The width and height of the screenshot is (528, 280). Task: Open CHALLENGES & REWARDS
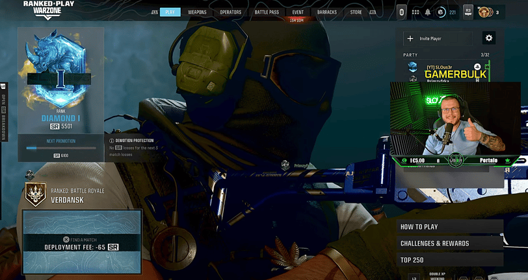[x=449, y=243]
